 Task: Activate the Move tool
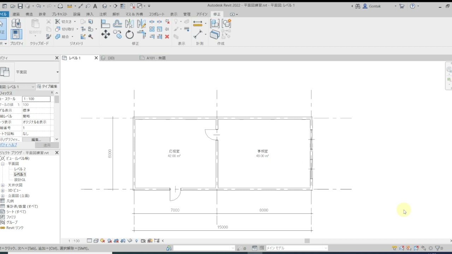[106, 35]
